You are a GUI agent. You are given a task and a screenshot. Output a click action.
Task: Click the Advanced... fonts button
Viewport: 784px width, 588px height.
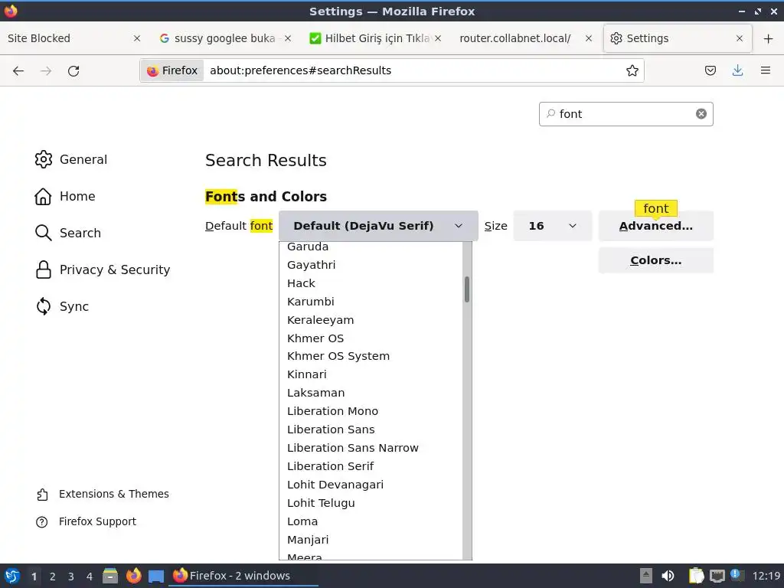click(x=656, y=226)
